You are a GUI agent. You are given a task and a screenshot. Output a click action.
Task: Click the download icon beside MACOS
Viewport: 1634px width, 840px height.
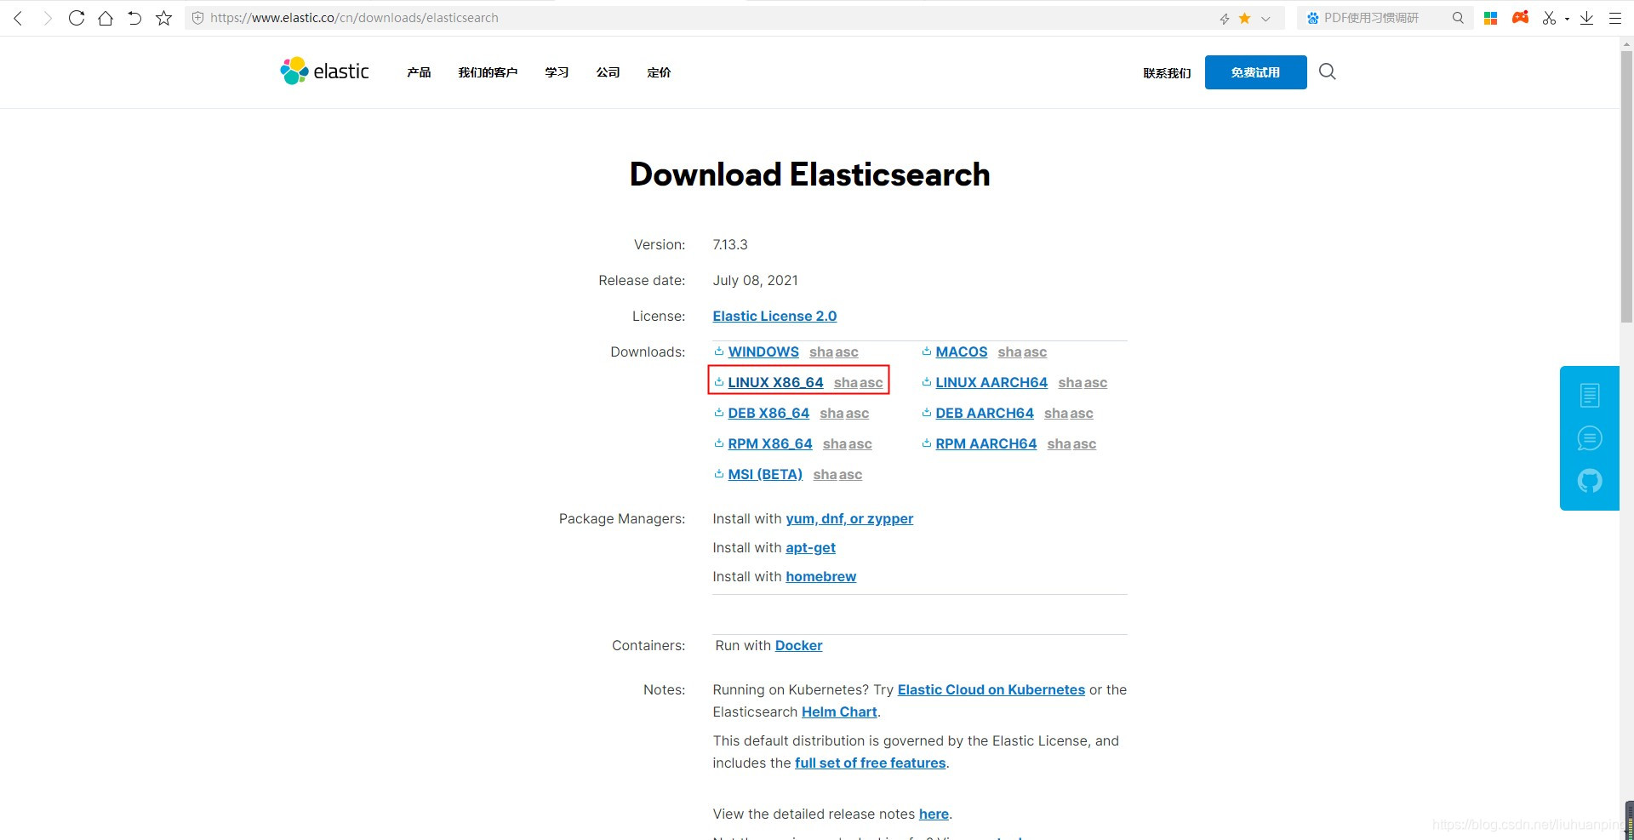click(x=927, y=351)
